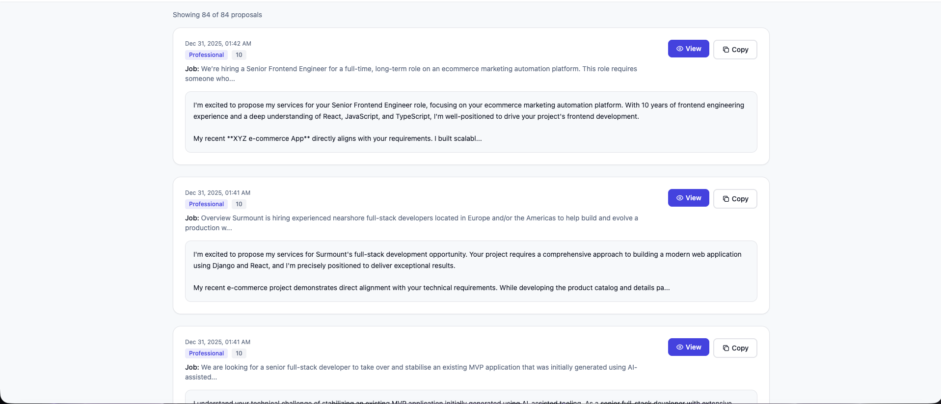Select the Dec 31, 2025, 01:42 AM timestamp
Image resolution: width=941 pixels, height=404 pixels.
click(217, 43)
